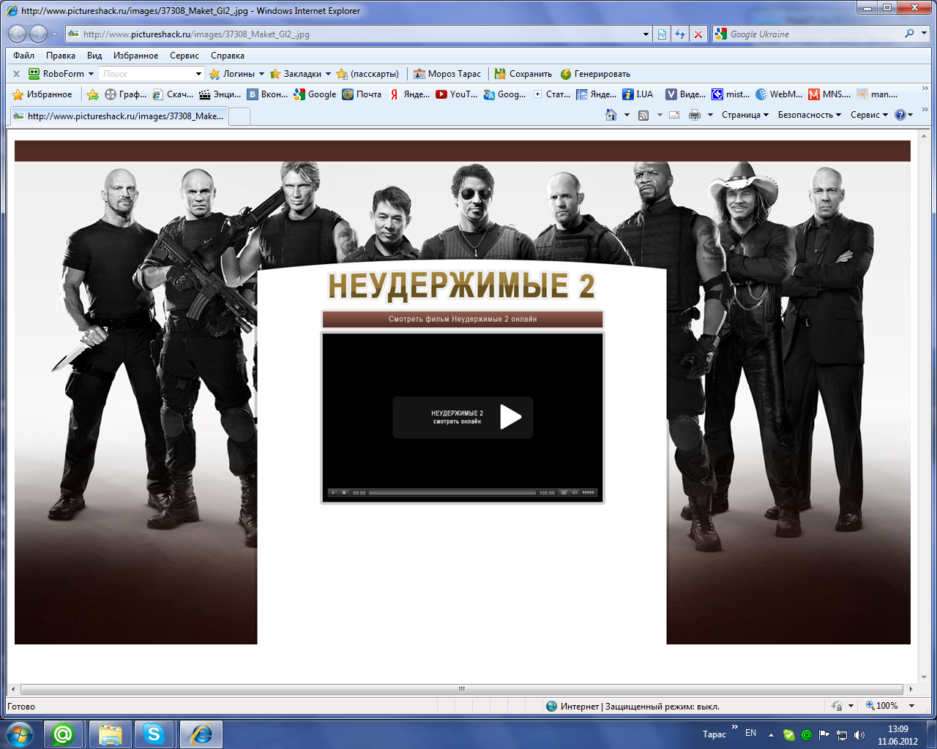The height and width of the screenshot is (749, 937).
Task: Click the Compatibility View icon in address bar
Action: 662,34
